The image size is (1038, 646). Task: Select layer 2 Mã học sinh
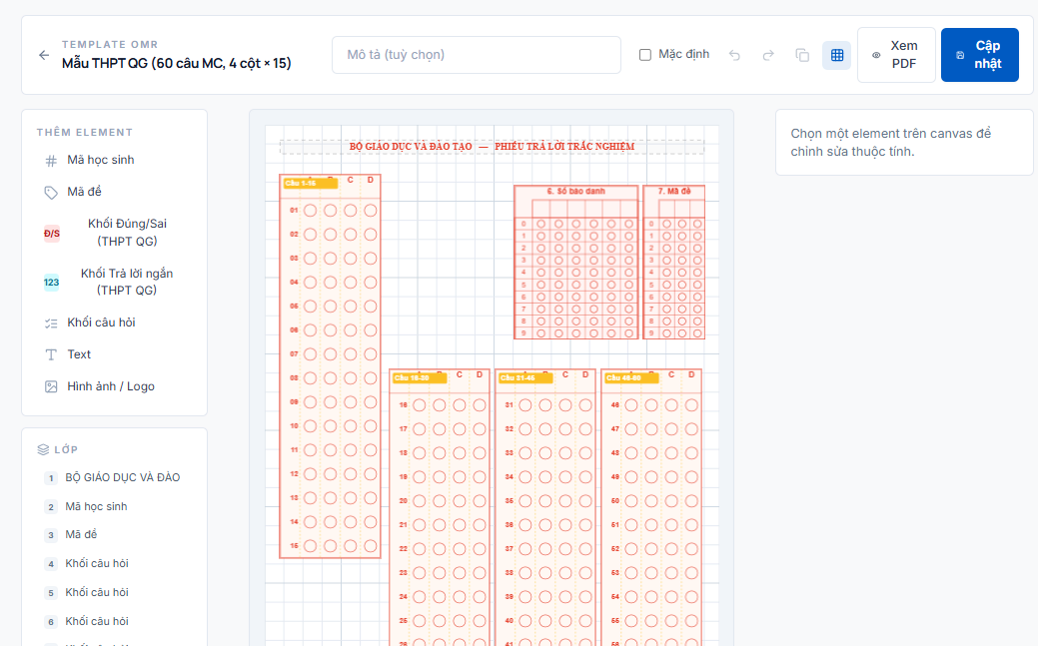click(115, 507)
